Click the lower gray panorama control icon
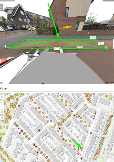The width and height of the screenshot is (114, 162). [x=1, y=9]
